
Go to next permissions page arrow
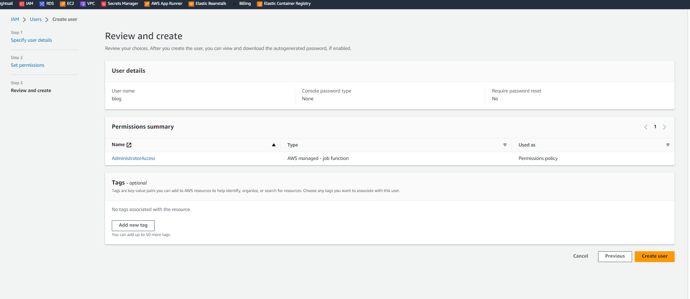coord(664,127)
